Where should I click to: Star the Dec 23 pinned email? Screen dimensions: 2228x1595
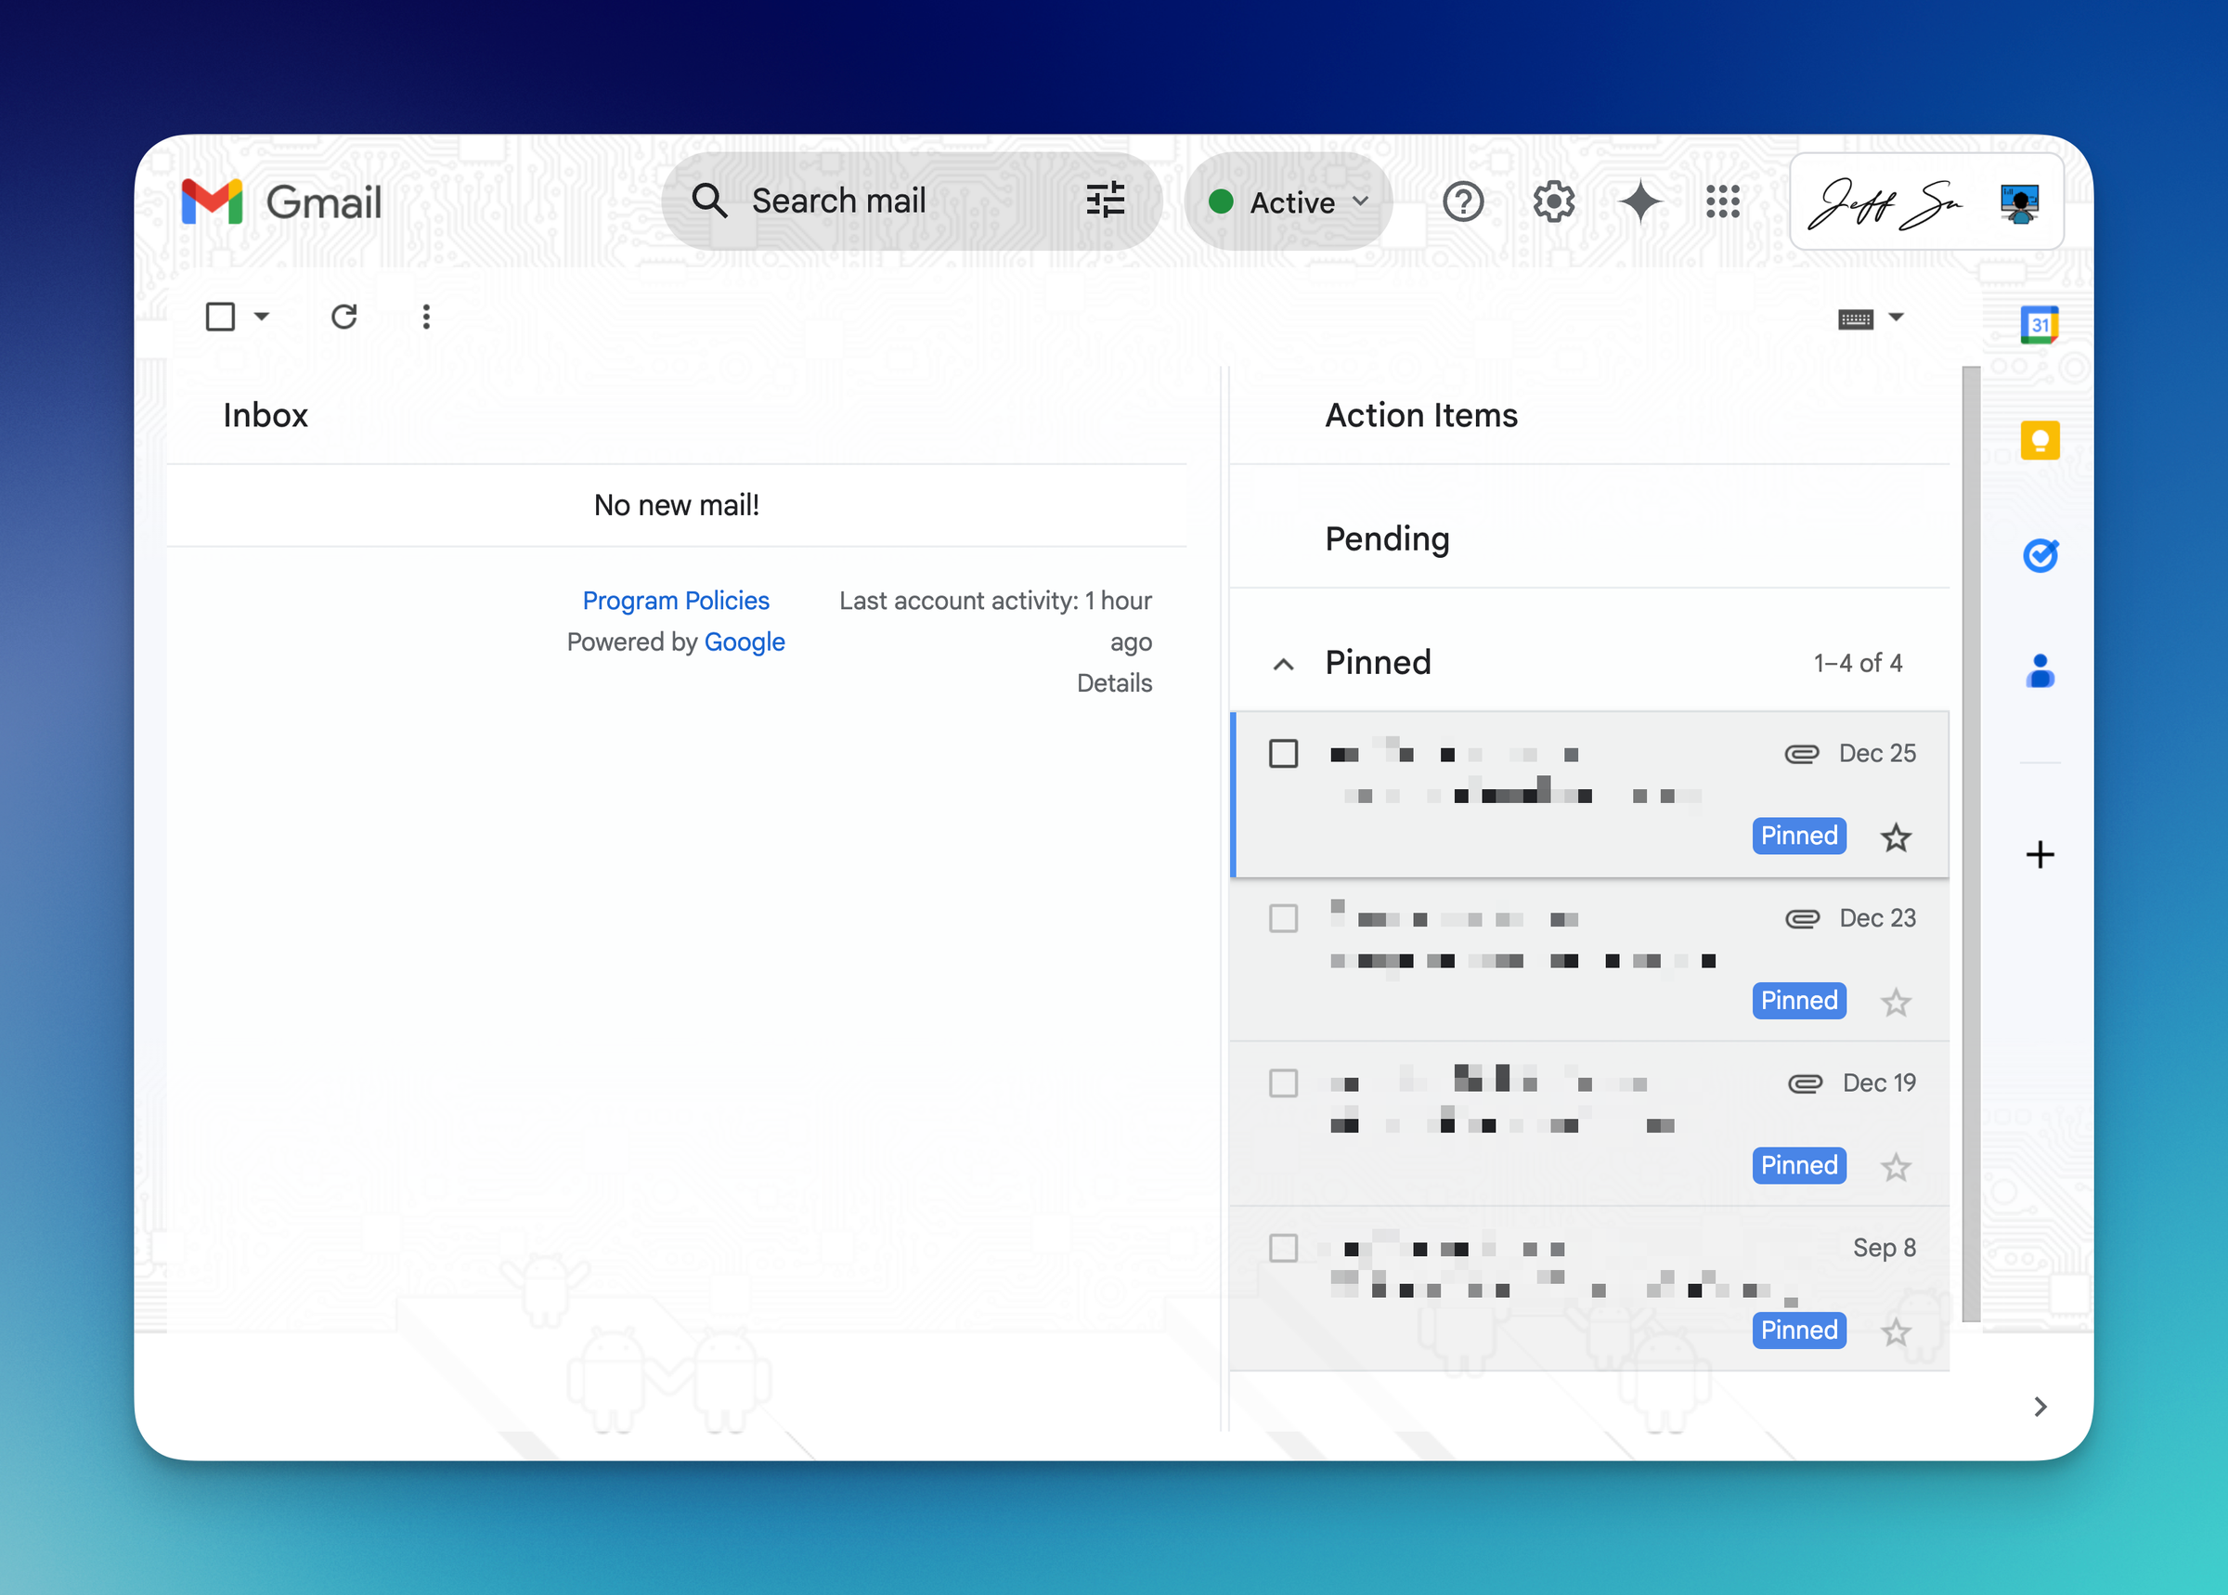tap(1895, 1001)
